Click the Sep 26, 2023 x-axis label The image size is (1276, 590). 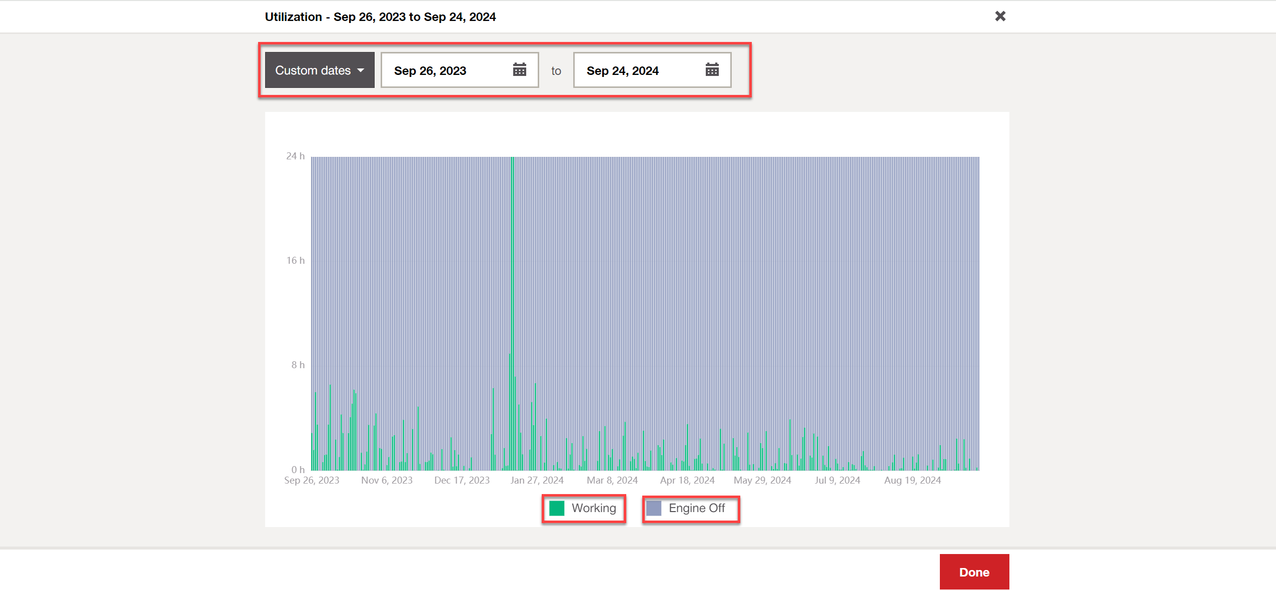[312, 481]
